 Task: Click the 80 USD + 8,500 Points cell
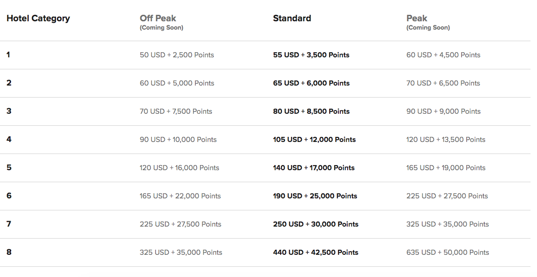(311, 111)
